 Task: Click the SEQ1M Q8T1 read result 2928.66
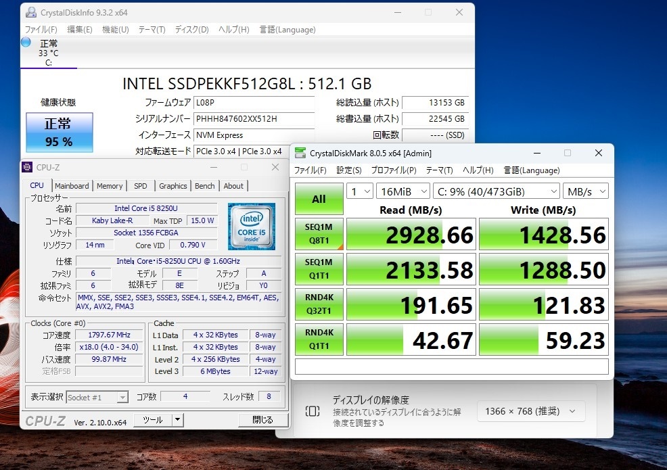click(x=411, y=235)
